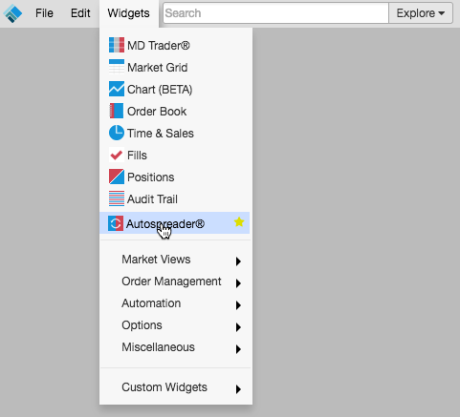Image resolution: width=460 pixels, height=417 pixels.
Task: Open Time & Sales clock icon
Action: pos(117,133)
